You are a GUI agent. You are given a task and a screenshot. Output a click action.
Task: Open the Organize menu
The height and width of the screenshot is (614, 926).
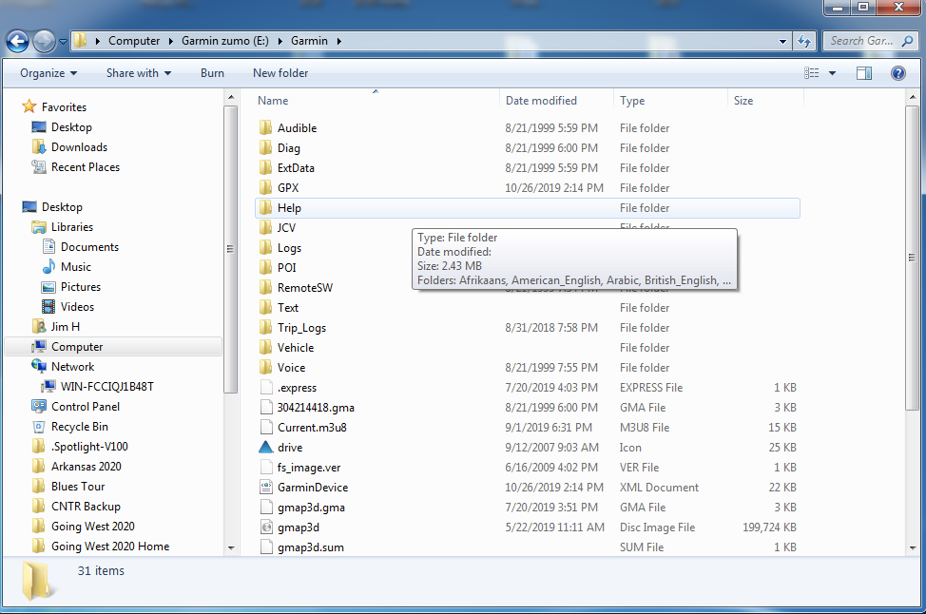pyautogui.click(x=48, y=73)
